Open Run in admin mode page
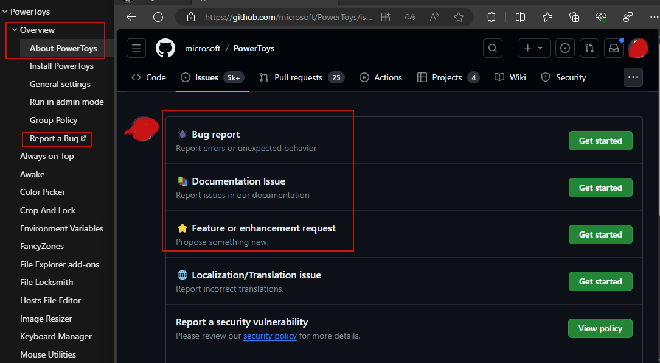 (x=66, y=102)
